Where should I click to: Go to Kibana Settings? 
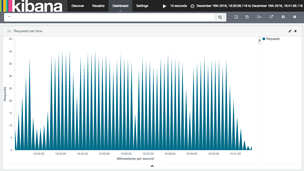pos(142,6)
